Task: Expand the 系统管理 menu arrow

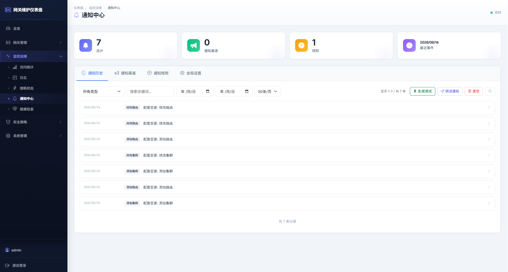Action: (x=61, y=136)
